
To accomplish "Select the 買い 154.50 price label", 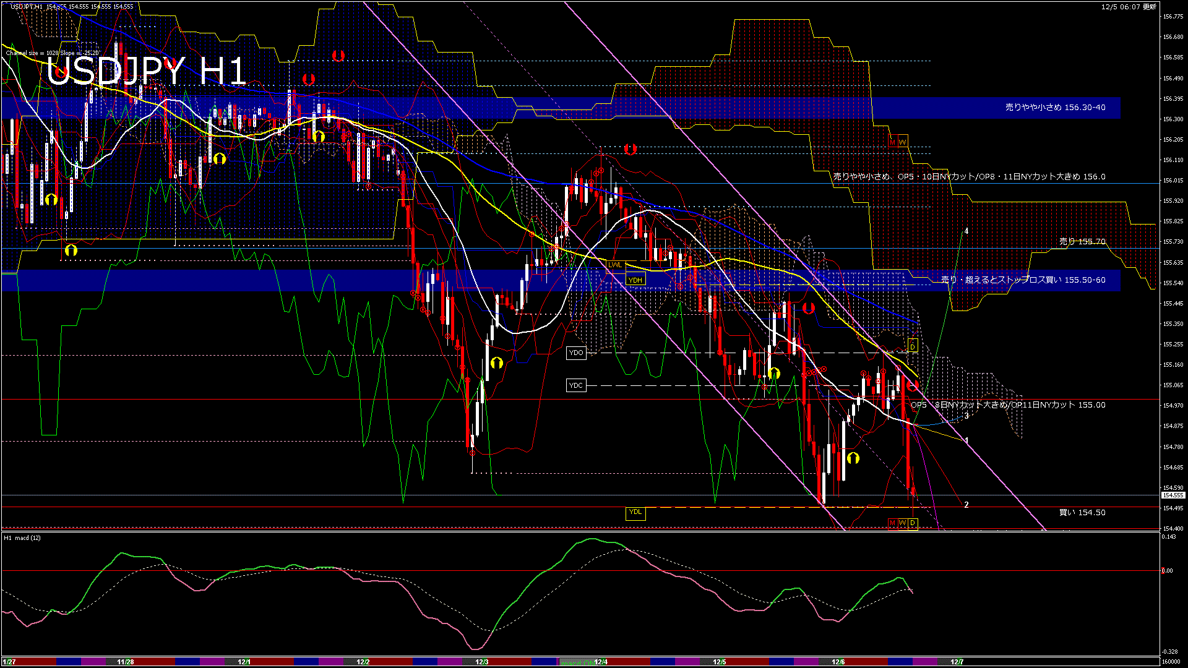I will (x=1082, y=513).
